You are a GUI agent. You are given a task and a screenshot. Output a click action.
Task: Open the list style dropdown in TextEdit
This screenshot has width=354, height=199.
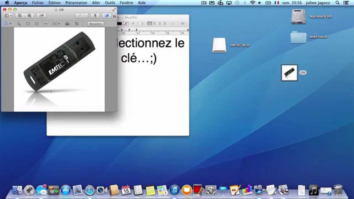pos(183,23)
